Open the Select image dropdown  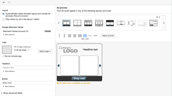click(x=45, y=51)
